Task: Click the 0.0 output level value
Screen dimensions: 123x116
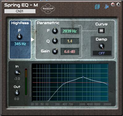Action: tap(17, 99)
